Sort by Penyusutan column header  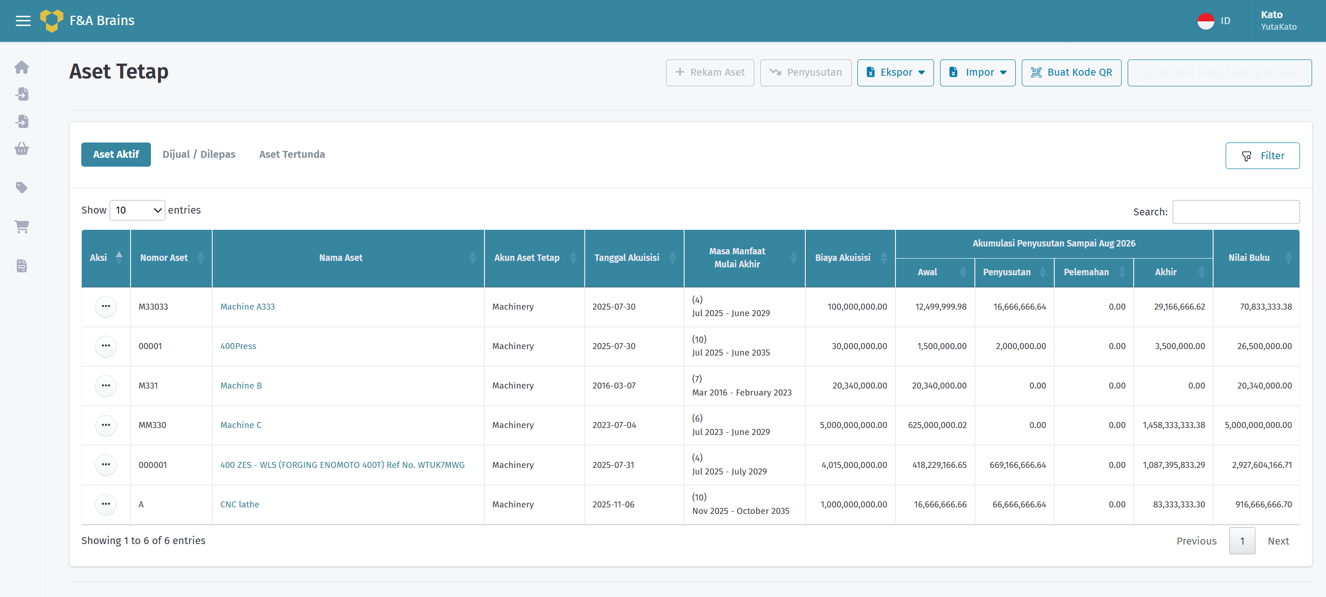(1014, 272)
